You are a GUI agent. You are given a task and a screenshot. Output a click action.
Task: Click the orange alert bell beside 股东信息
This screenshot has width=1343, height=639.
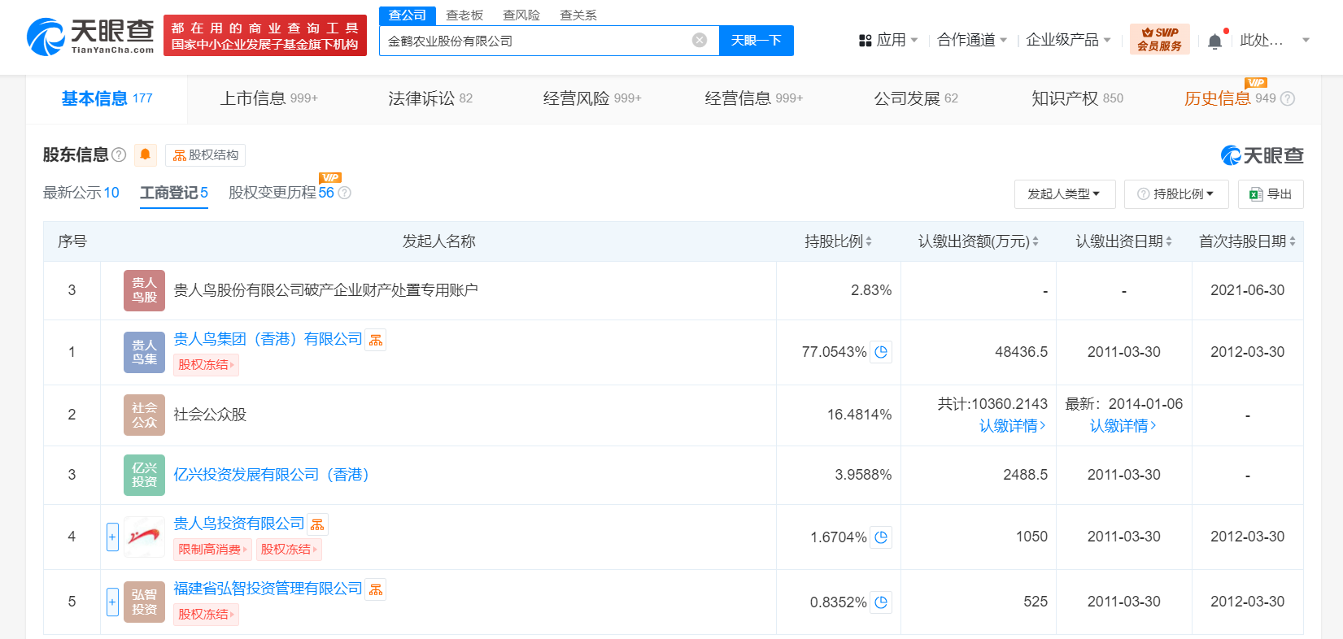(146, 154)
